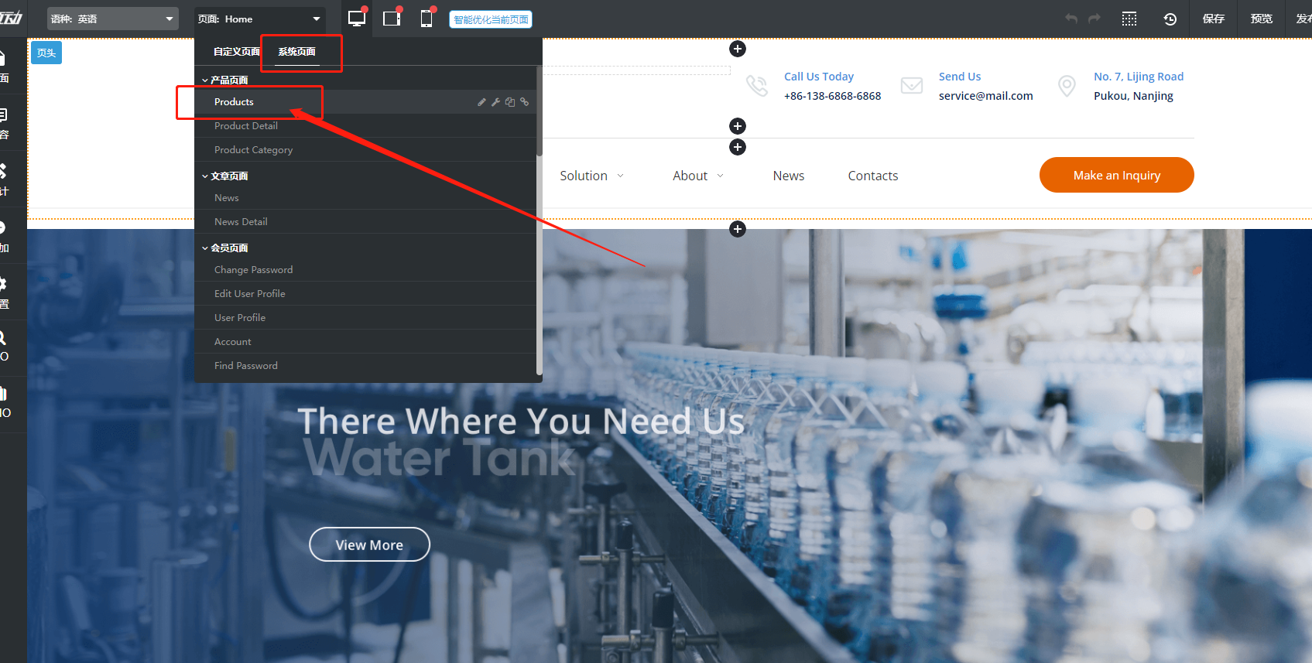Click the 保存 save button

(x=1213, y=19)
